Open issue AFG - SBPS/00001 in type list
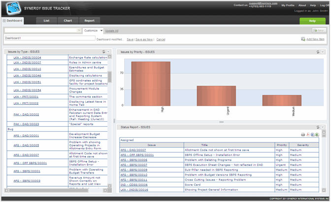Image resolution: width=331 pixels, height=202 pixels. (27, 171)
